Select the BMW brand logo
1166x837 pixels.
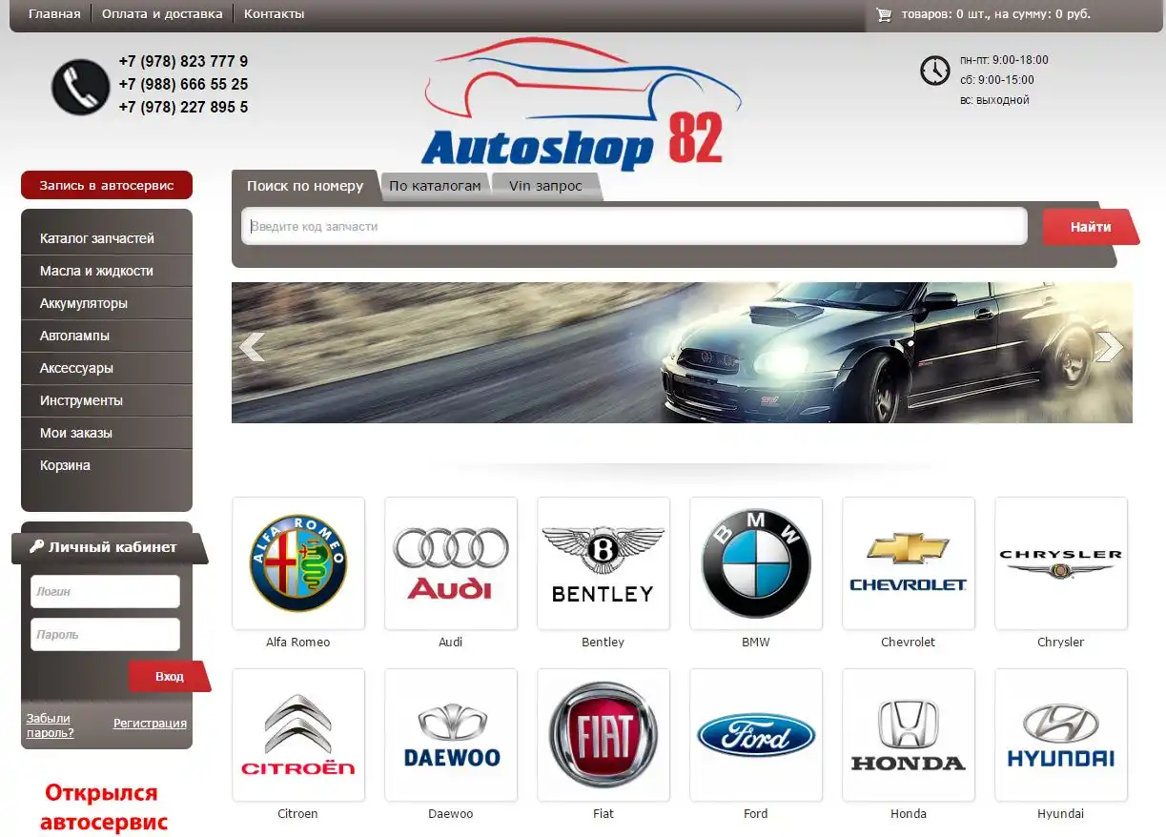tap(756, 562)
